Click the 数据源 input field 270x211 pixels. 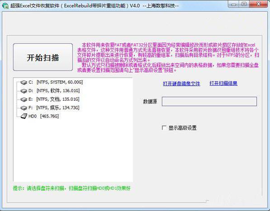pyautogui.click(x=209, y=102)
